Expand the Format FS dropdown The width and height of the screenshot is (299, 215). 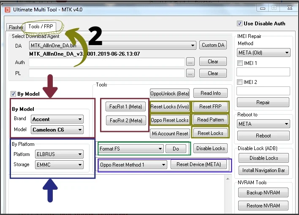coord(131,148)
